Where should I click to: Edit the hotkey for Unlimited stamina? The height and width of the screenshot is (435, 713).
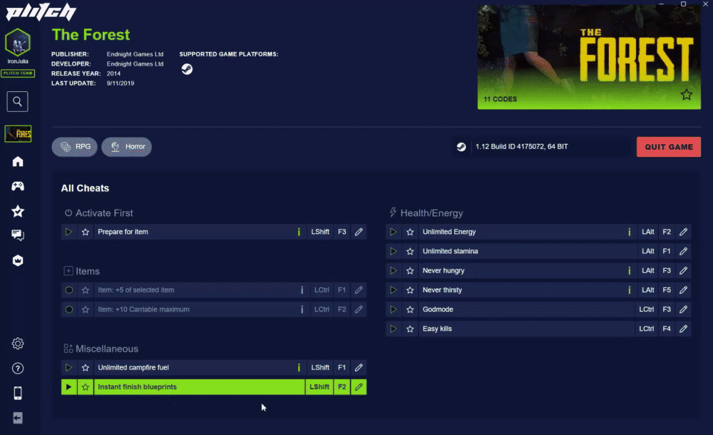684,251
